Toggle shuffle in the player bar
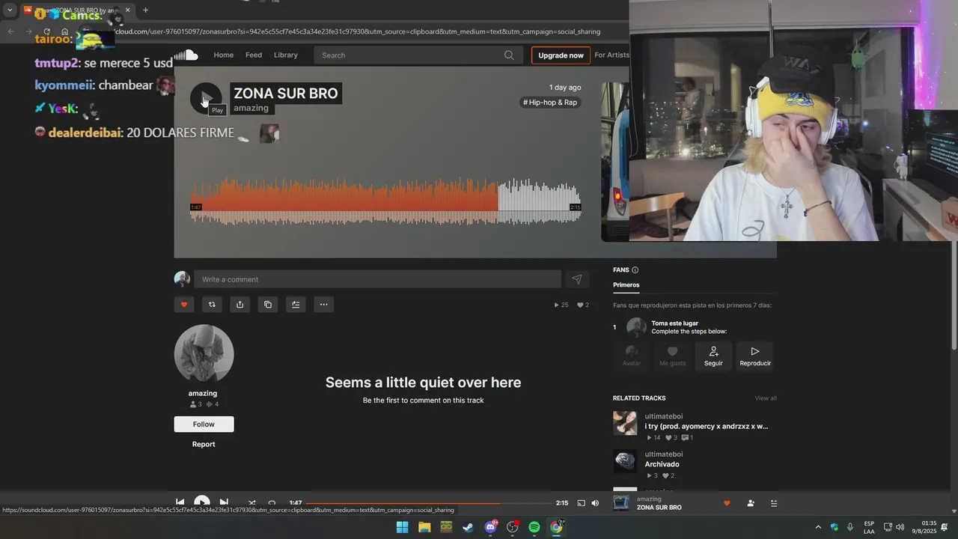Viewport: 958px width, 539px height. click(251, 503)
